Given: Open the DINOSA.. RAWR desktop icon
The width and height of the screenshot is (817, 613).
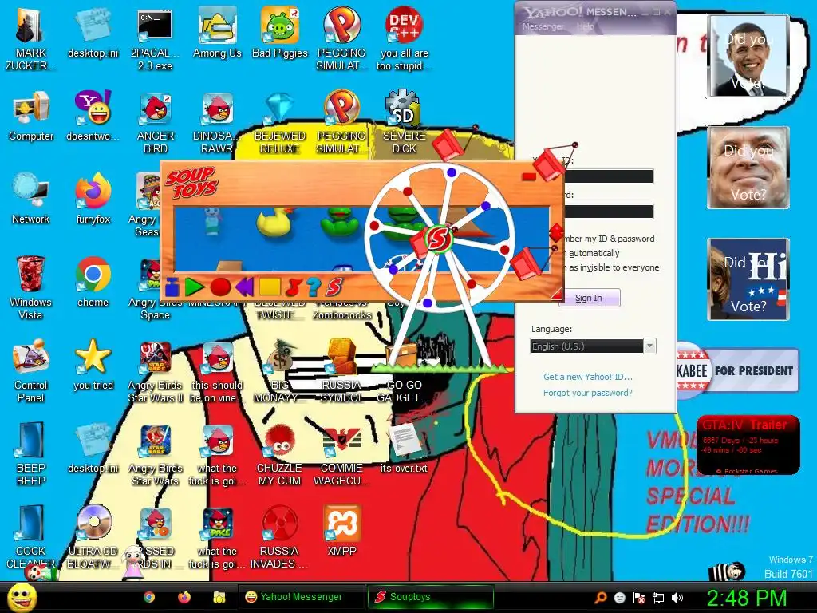Looking at the screenshot, I should 217,123.
